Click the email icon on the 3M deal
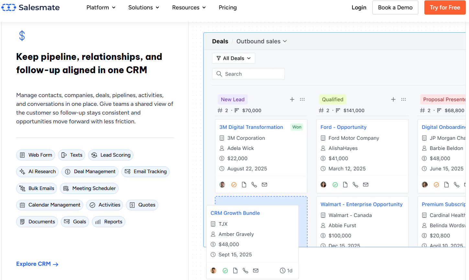 tap(264, 185)
